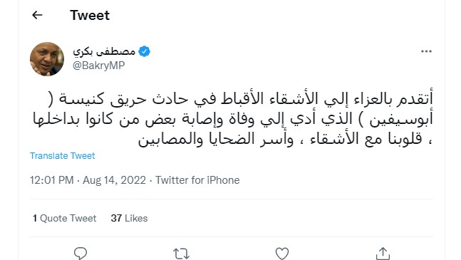Click the Tweet page heading
The height and width of the screenshot is (260, 461).
coord(90,15)
